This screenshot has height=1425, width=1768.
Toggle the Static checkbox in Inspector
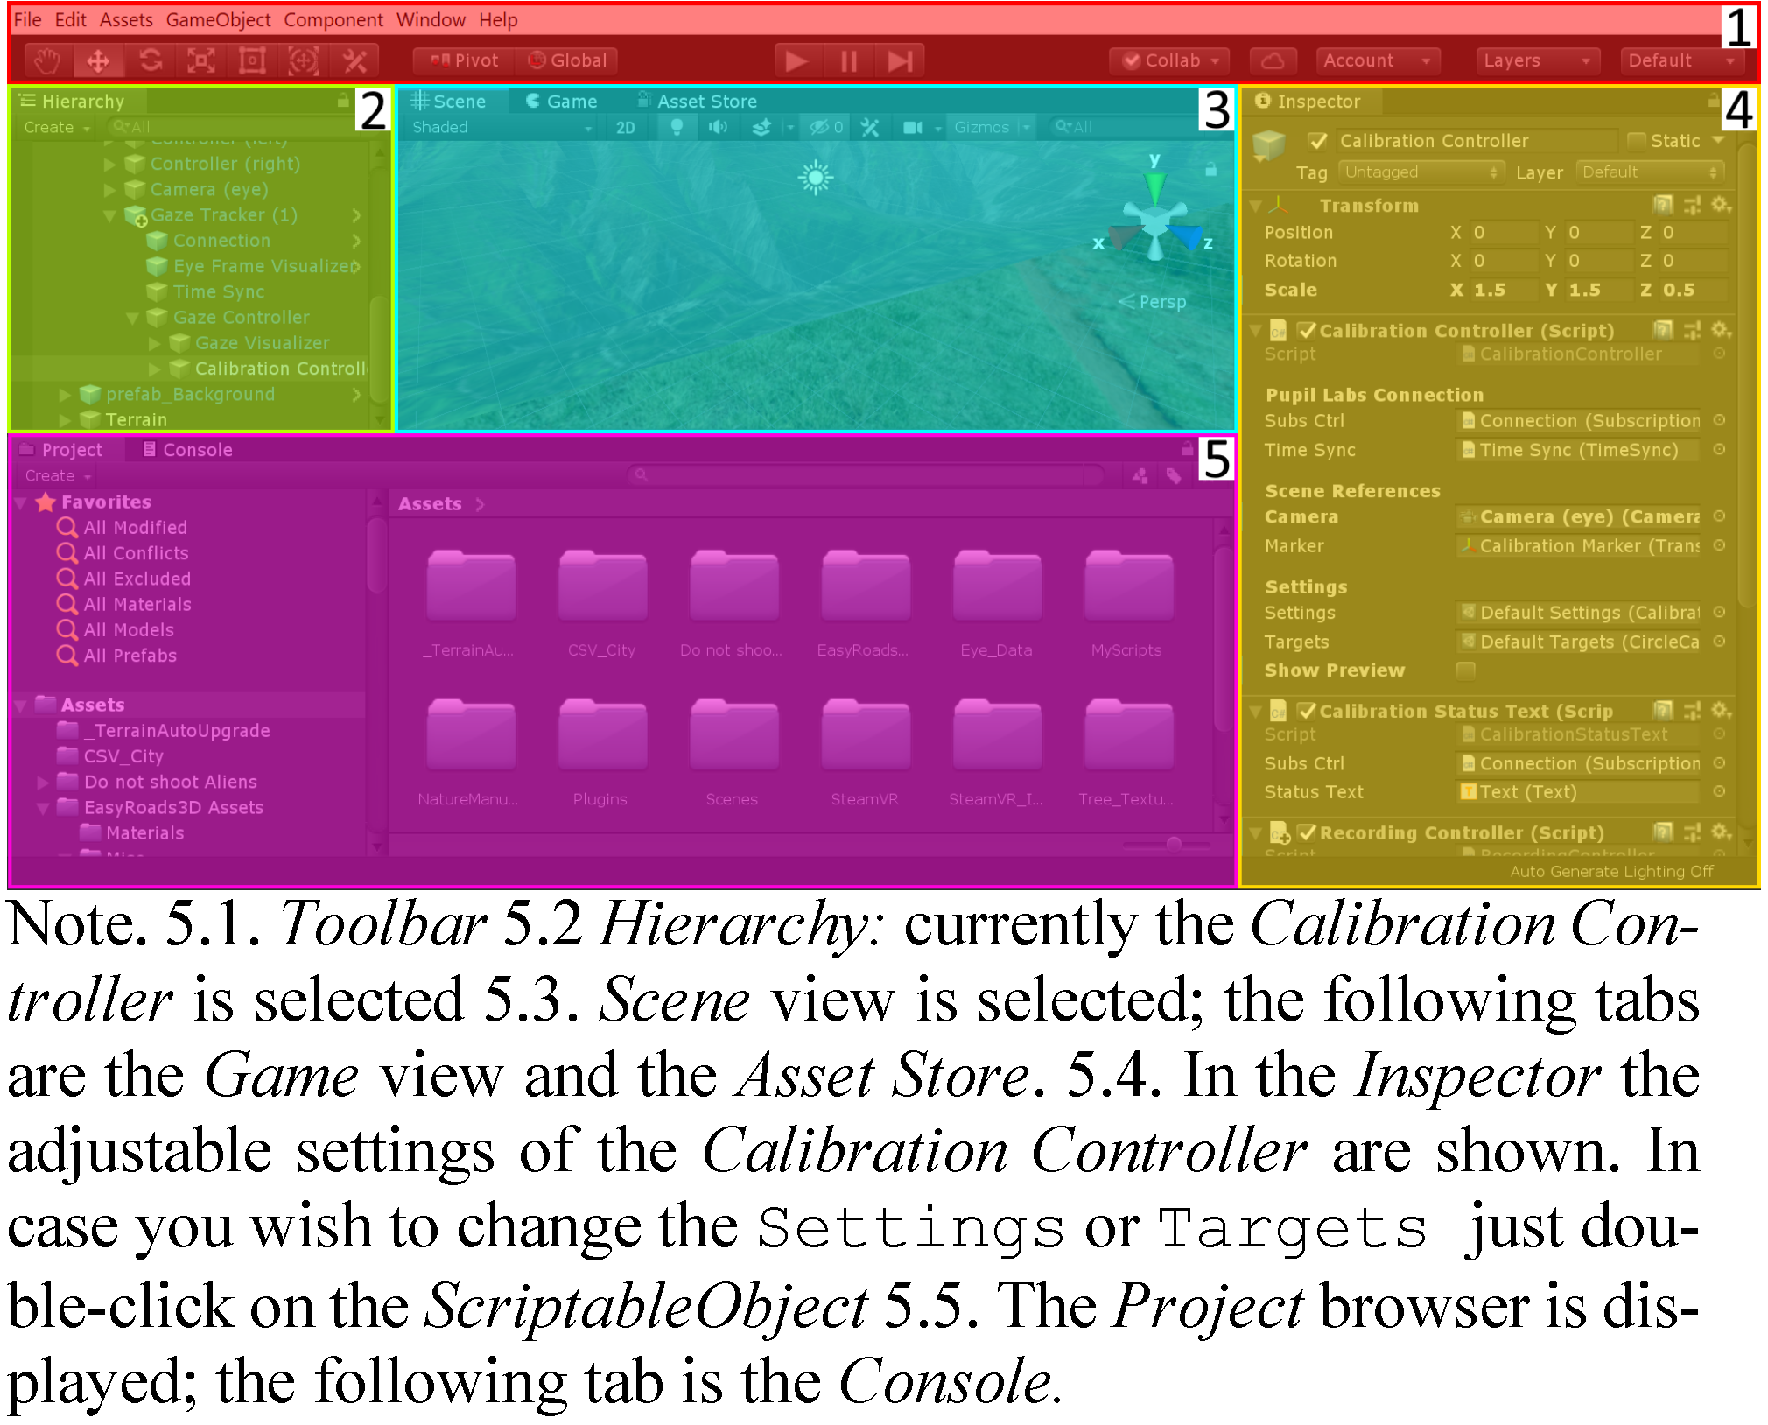pos(1635,141)
